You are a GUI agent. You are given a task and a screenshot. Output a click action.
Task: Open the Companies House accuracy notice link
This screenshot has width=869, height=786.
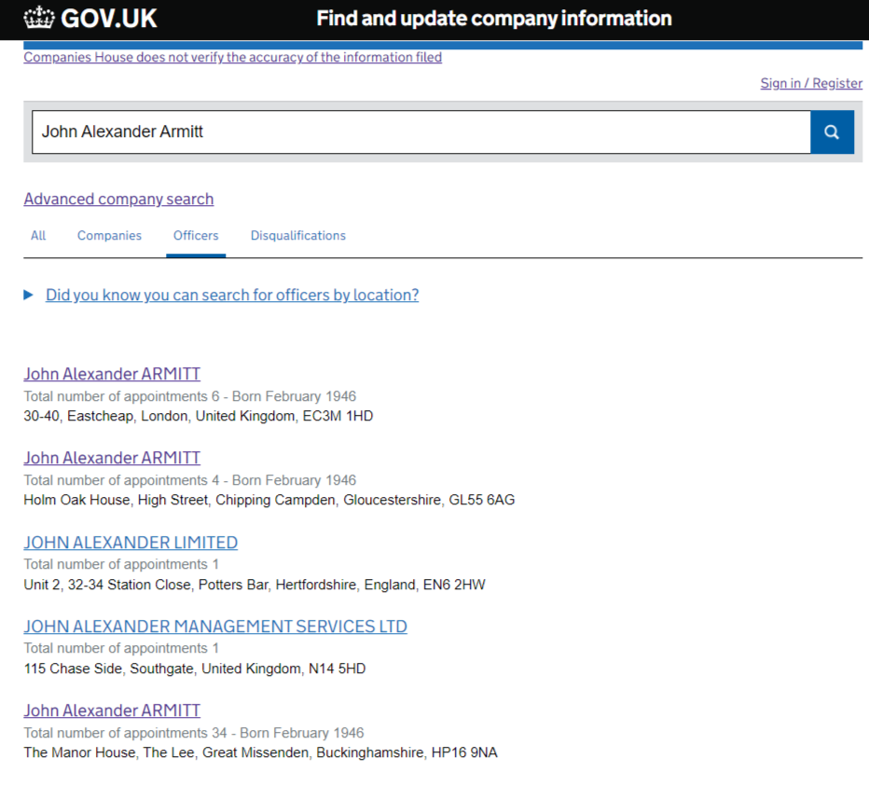point(233,57)
